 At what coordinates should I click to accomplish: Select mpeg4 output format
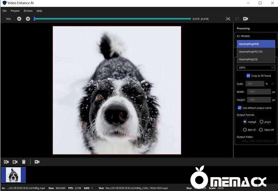click(x=245, y=122)
